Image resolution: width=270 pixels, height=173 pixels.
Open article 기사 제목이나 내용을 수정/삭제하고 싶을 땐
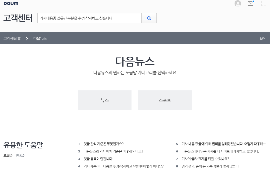(123, 166)
